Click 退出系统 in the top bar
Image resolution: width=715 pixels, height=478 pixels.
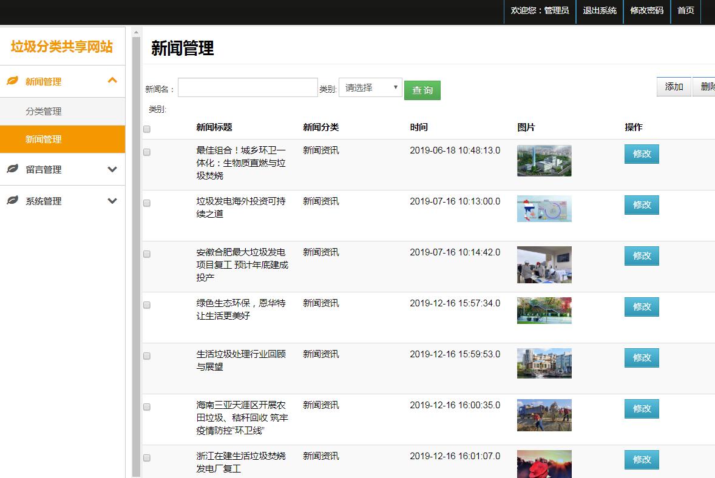point(600,10)
